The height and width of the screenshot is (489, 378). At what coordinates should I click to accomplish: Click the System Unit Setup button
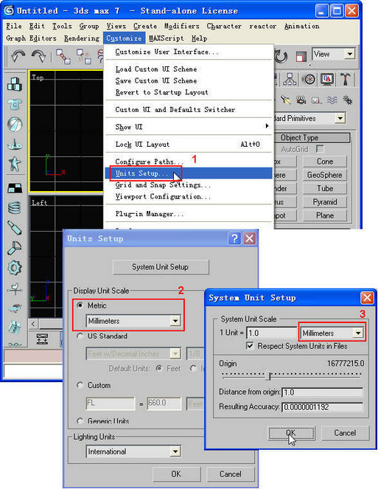[x=161, y=267]
